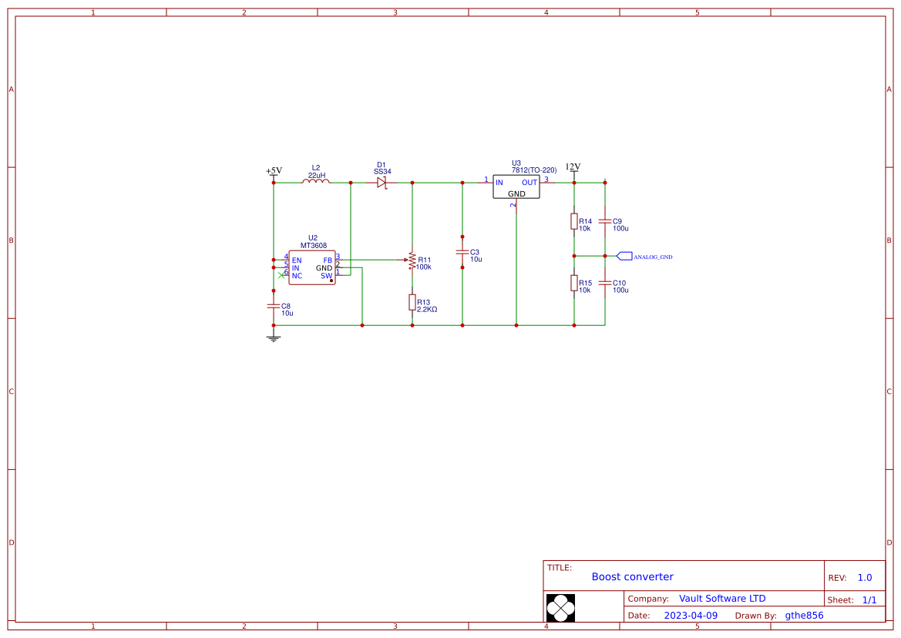Select the potentiometer R11 symbol

[x=412, y=260]
